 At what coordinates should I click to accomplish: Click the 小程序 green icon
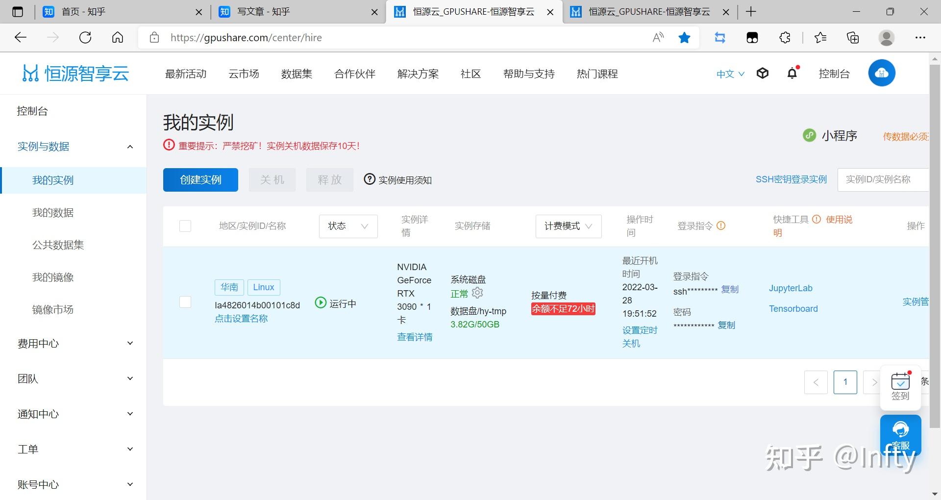pos(809,135)
